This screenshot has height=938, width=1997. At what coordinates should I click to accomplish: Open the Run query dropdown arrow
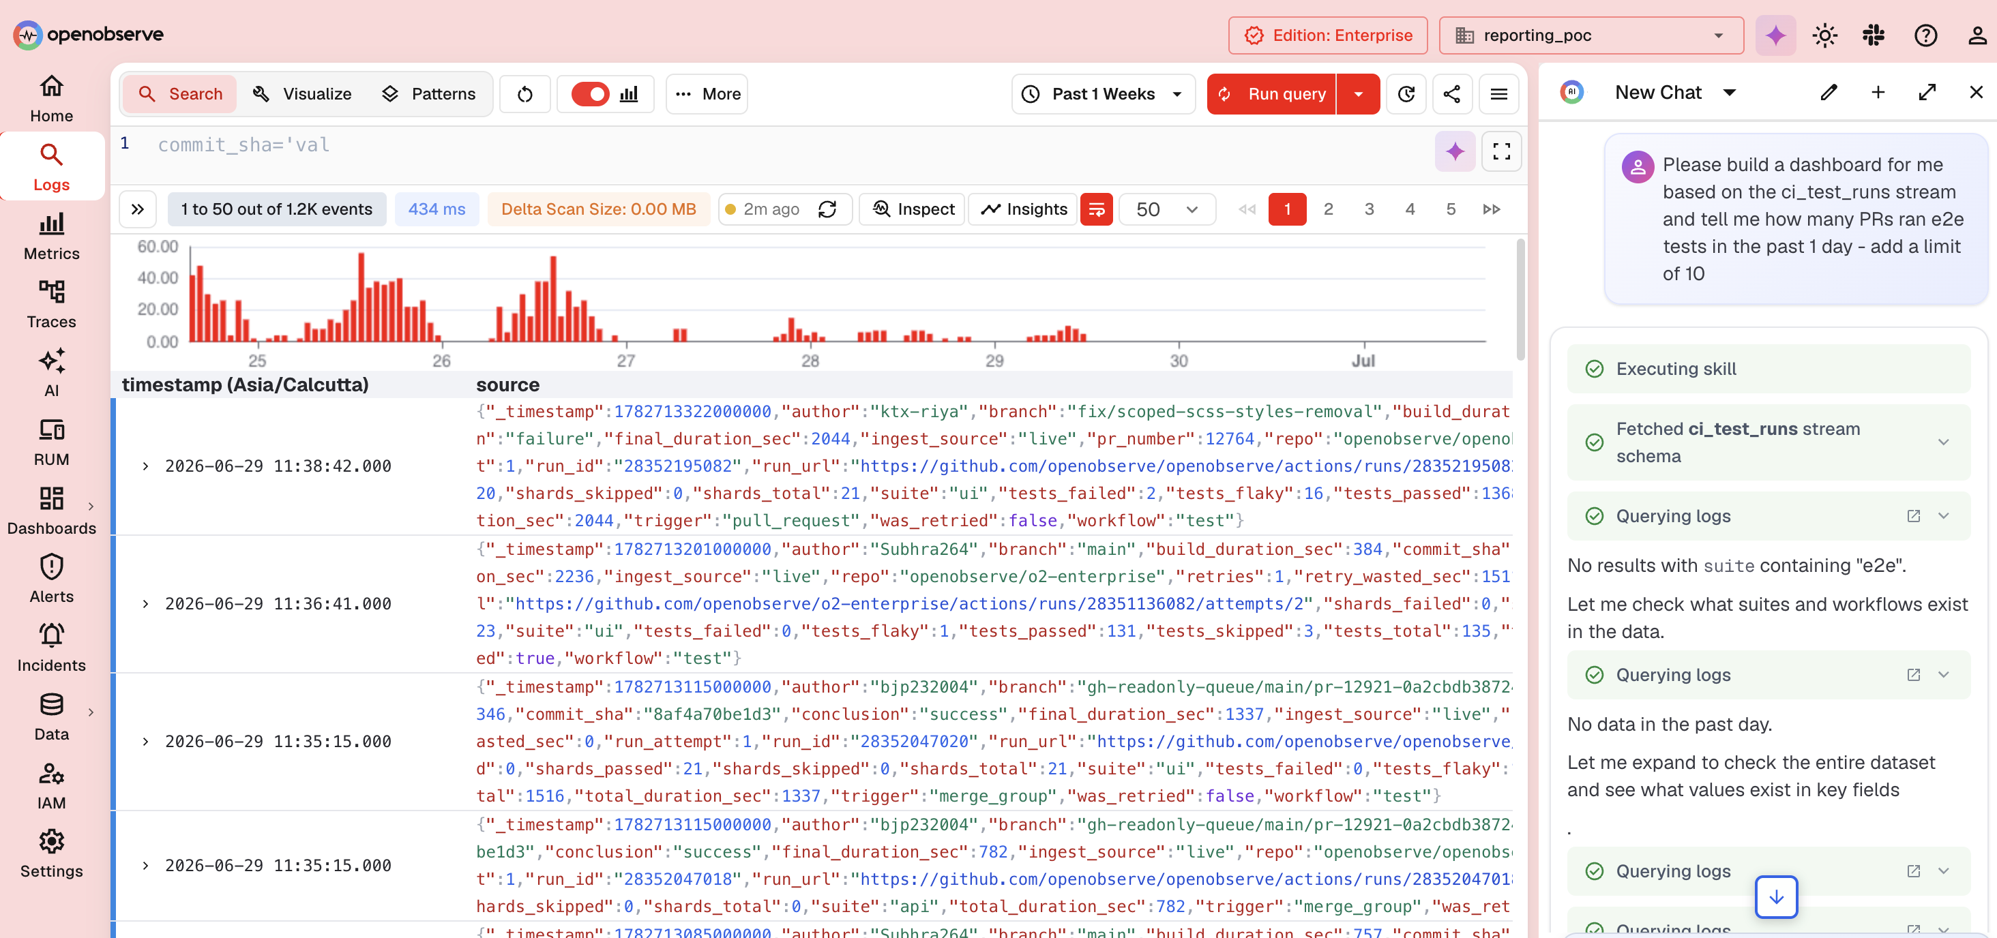[1357, 93]
